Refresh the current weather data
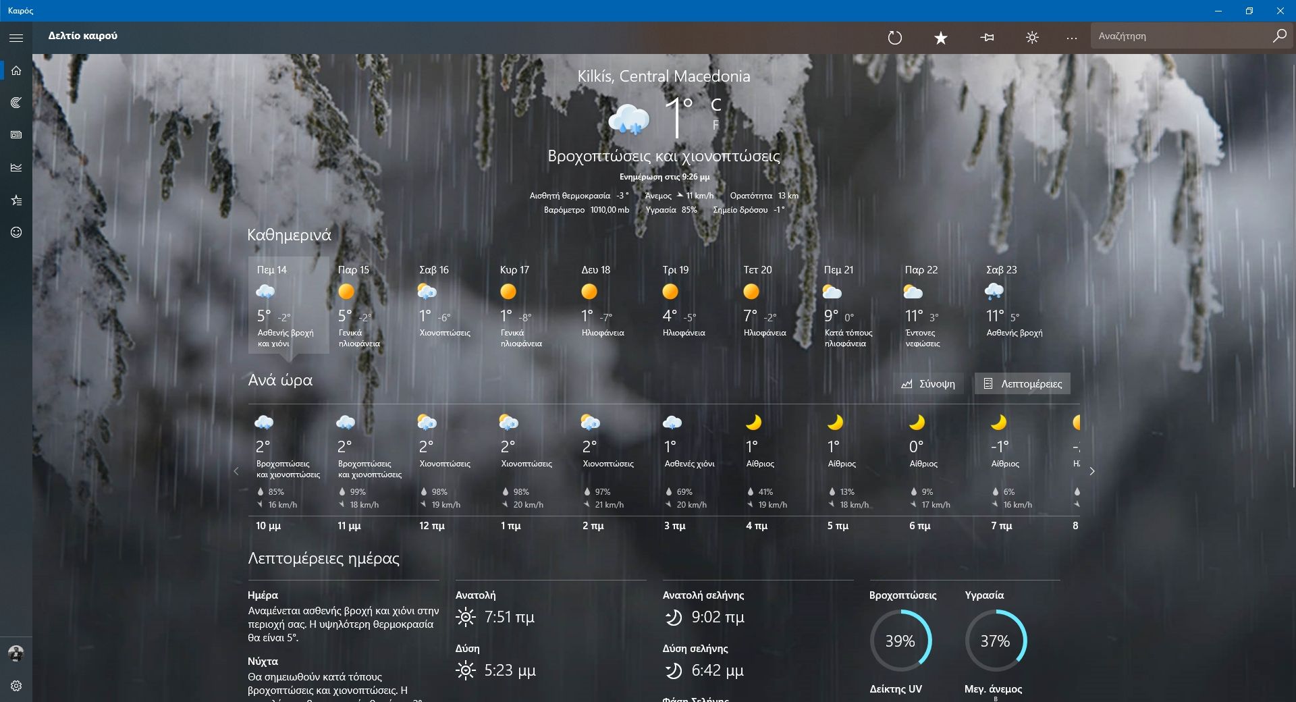This screenshot has height=702, width=1296. (895, 38)
